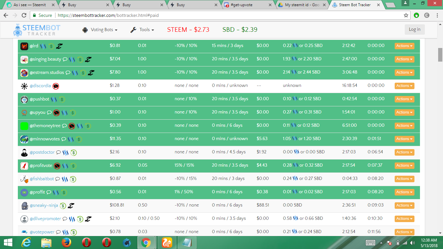Click the @postdoctor avatar icon
The width and height of the screenshot is (443, 249).
pyautogui.click(x=24, y=152)
